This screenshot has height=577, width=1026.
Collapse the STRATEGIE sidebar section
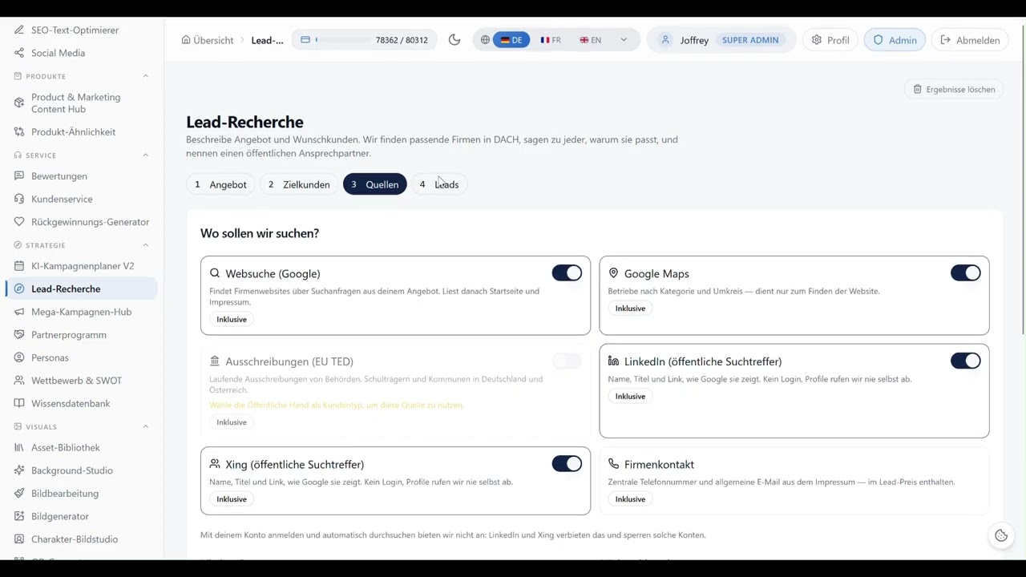tap(145, 245)
